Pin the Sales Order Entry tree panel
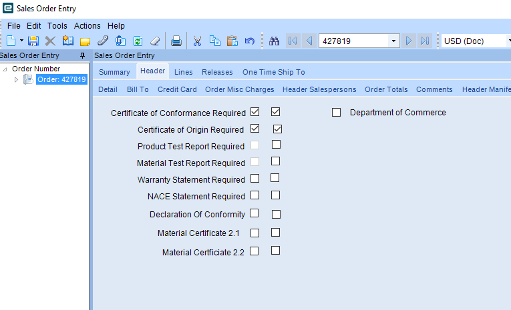511x310 pixels. (x=82, y=55)
